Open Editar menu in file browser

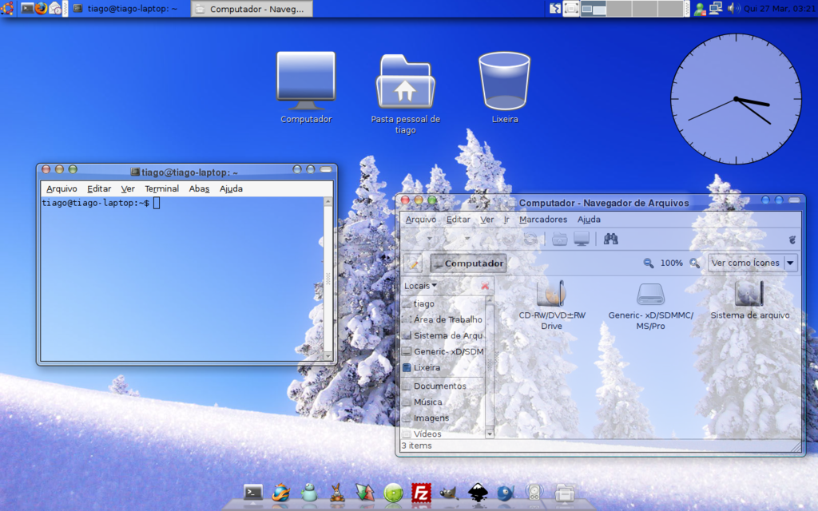point(458,220)
